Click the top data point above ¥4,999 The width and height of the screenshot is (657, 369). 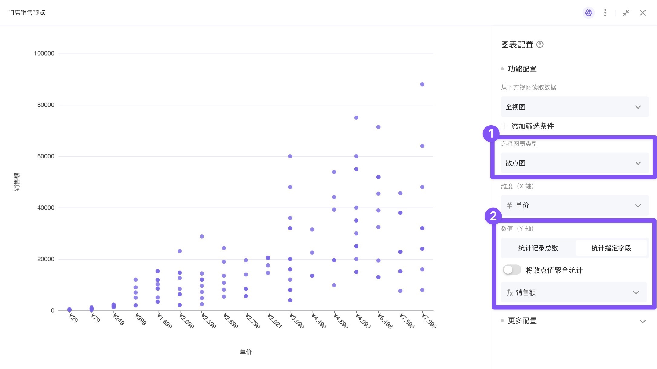[x=356, y=118]
